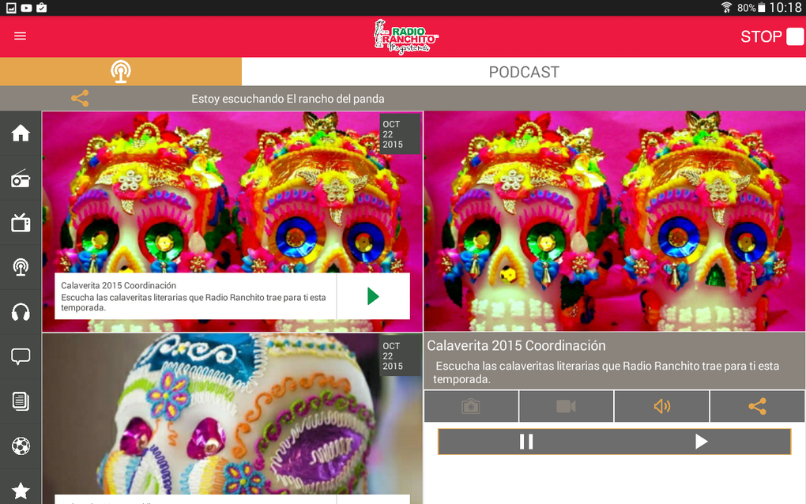Pause the podcast player

(x=525, y=442)
